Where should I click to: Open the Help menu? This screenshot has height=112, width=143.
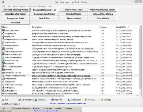click(x=50, y=6)
